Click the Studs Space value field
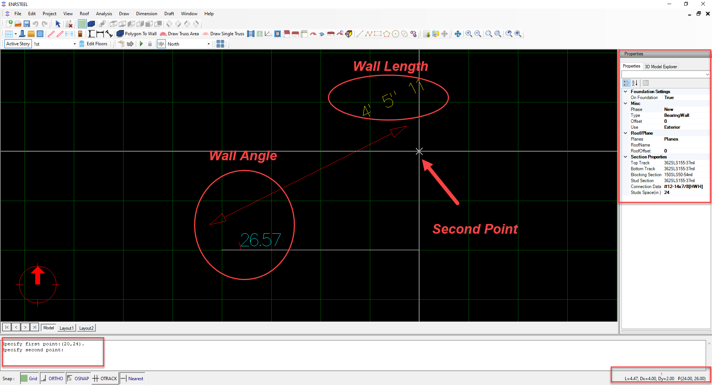The height and width of the screenshot is (385, 712). click(685, 192)
